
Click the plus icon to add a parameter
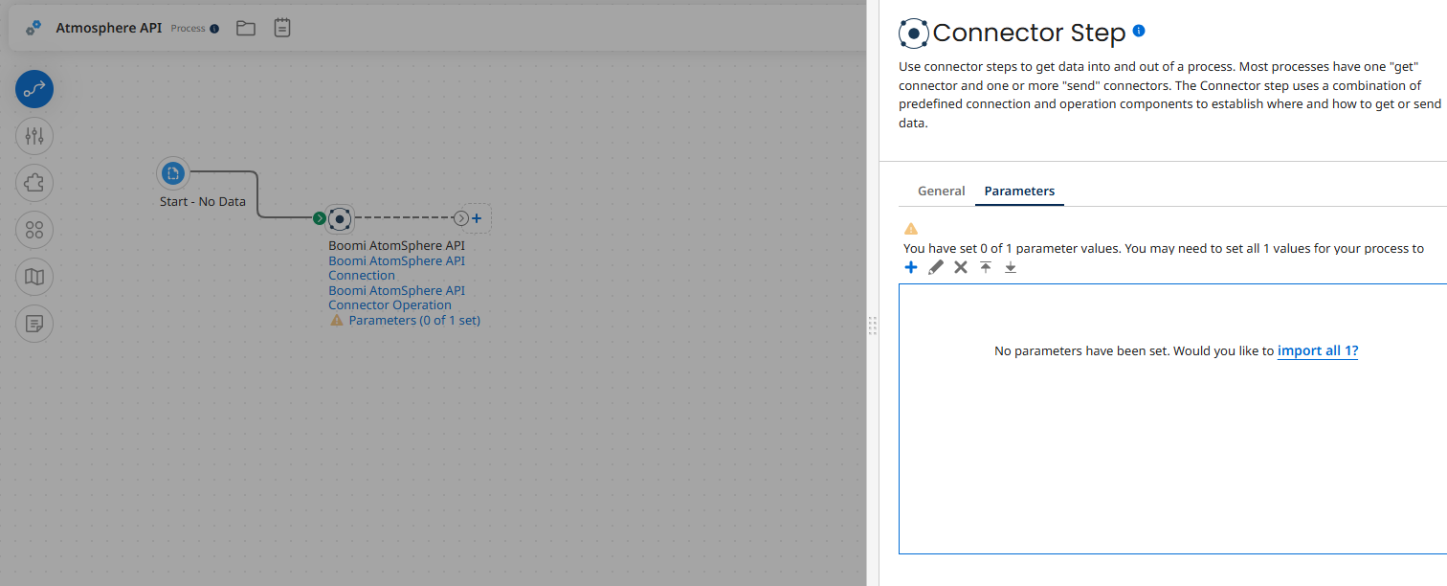click(x=910, y=267)
